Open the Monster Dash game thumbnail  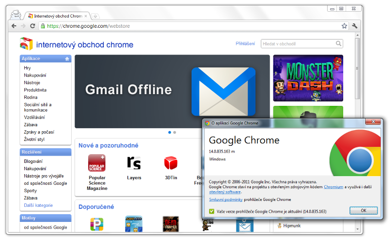click(308, 78)
